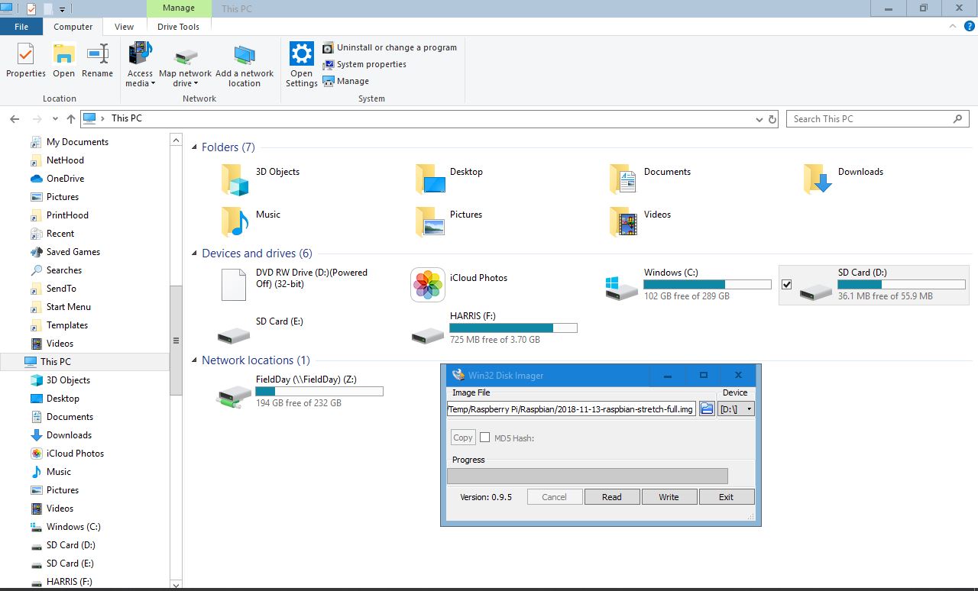Click the Map network drive icon

[x=186, y=57]
